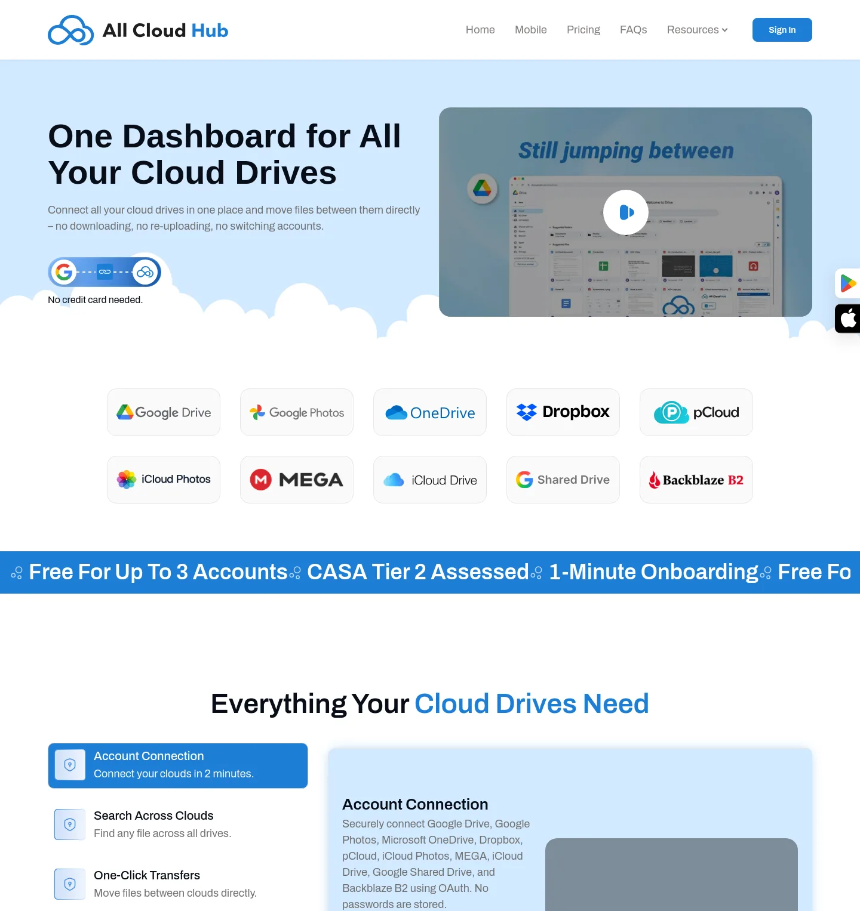The image size is (860, 911).
Task: Open the Pricing page
Action: pos(583,30)
